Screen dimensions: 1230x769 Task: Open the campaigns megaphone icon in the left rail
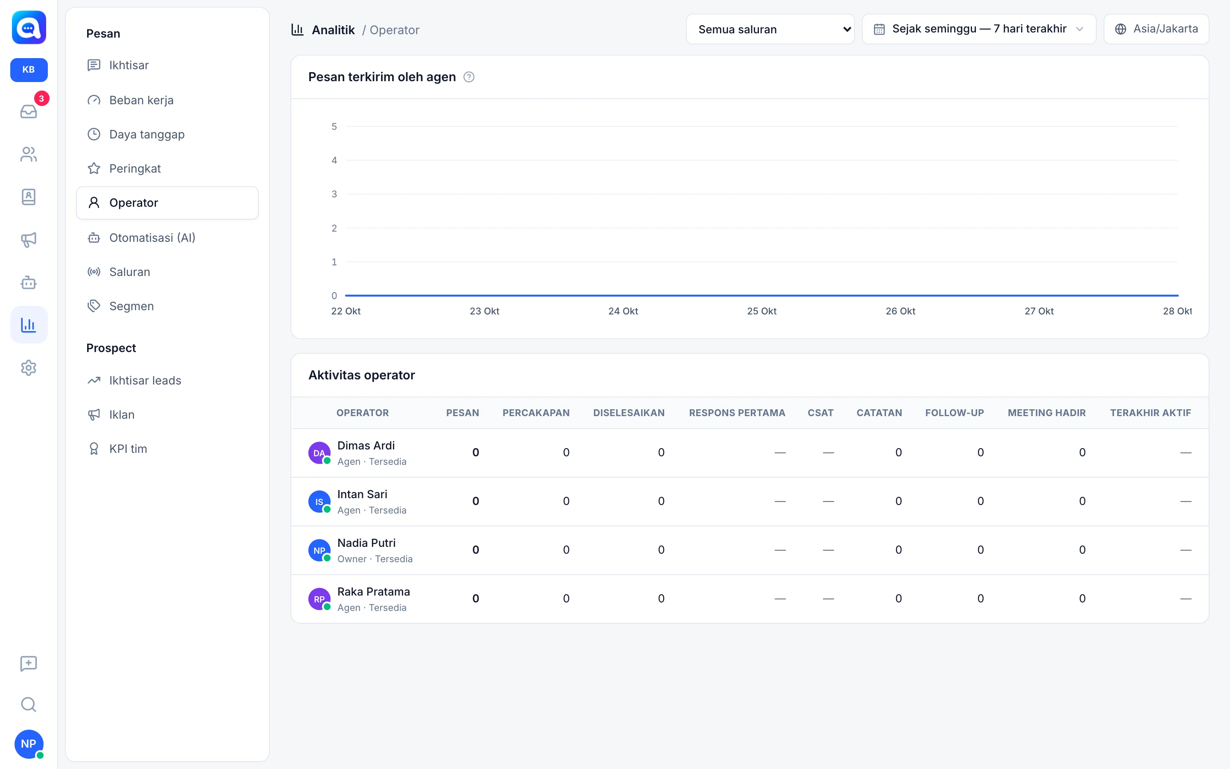point(29,240)
